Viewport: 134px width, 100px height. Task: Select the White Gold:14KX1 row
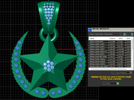pyautogui.click(x=110, y=64)
